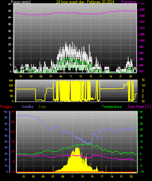Click the 'Solar' legend label
The width and height of the screenshot is (152, 181).
pos(42,107)
